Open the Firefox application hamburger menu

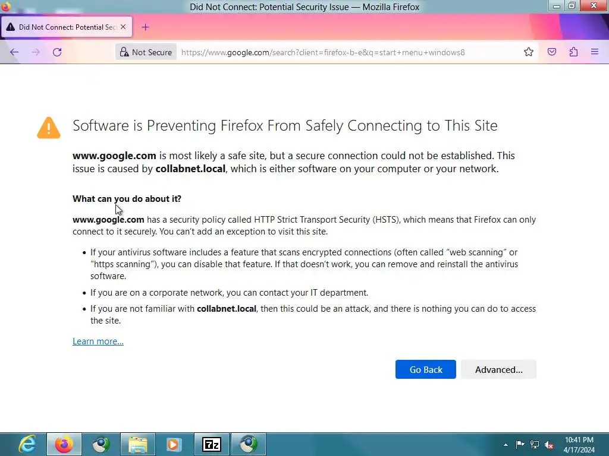click(594, 52)
